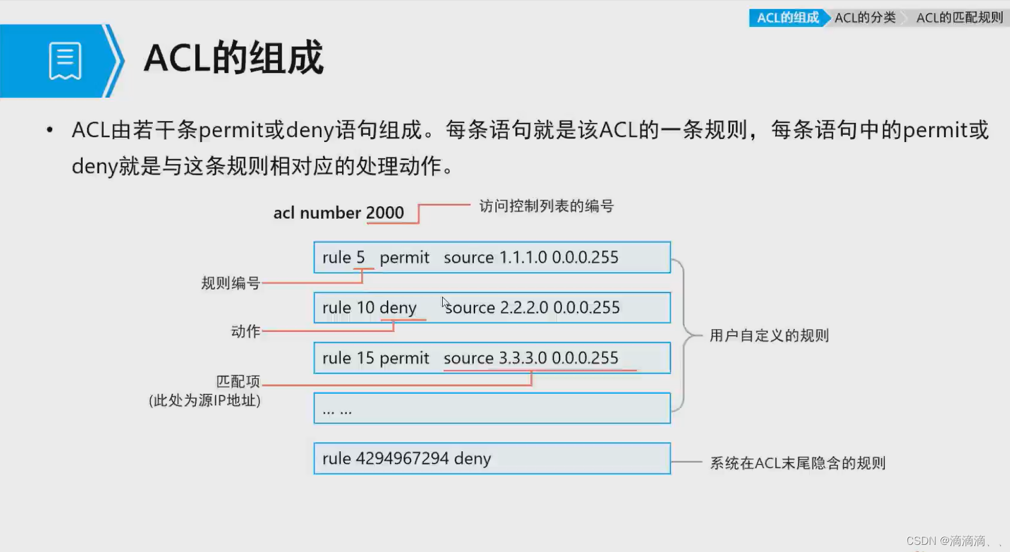Click the 系统在ACL末尾隐含的规则 annotation text

pyautogui.click(x=799, y=463)
